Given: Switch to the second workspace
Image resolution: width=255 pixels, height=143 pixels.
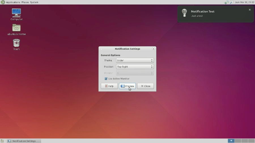Looking at the screenshot, I should point(238,141).
